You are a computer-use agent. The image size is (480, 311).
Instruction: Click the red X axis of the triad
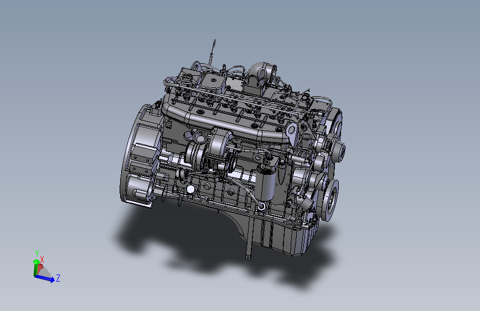tap(39, 269)
